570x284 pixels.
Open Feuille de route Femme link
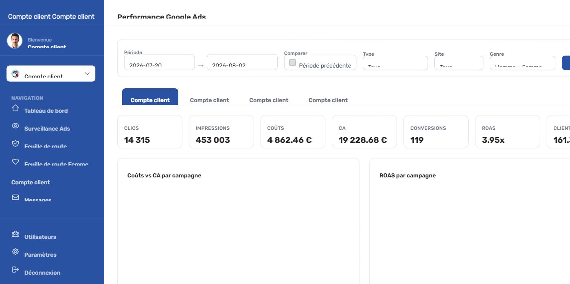56,164
